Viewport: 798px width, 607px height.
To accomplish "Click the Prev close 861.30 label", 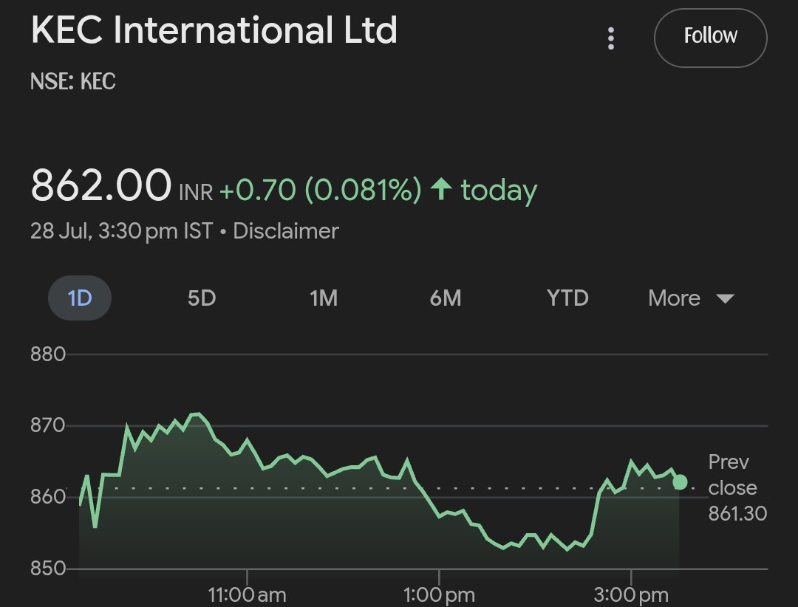I will [737, 487].
